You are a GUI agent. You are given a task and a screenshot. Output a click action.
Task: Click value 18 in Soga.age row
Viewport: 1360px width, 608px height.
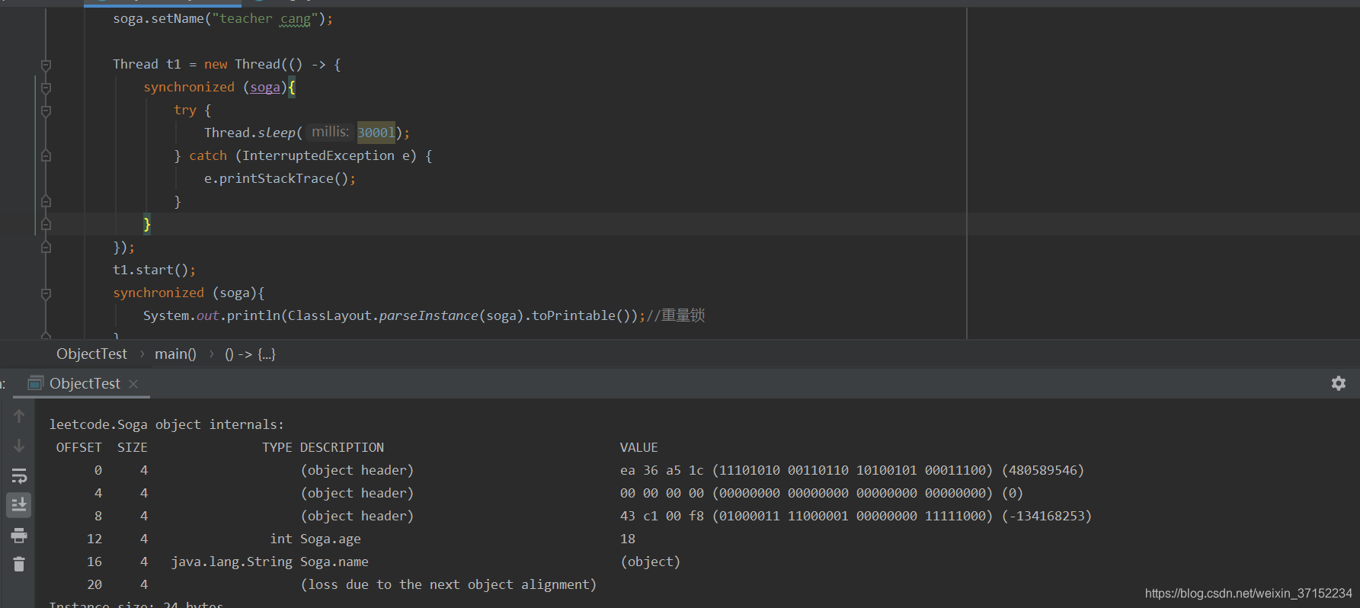click(628, 539)
